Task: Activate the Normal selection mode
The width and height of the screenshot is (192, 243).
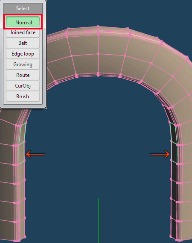Action: click(x=23, y=22)
